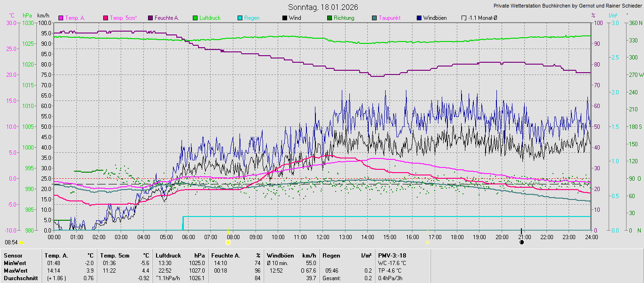
Task: Click the sunrise sun icon below the time axis
Action: click(228, 242)
